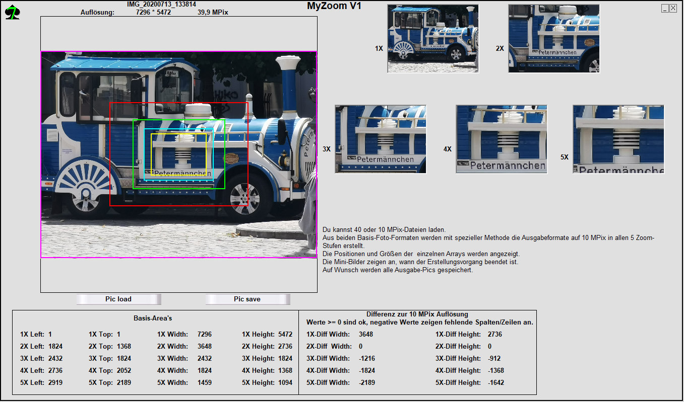This screenshot has width=684, height=402.
Task: Select the 3X-Diff Height value -912
Action: tap(494, 359)
